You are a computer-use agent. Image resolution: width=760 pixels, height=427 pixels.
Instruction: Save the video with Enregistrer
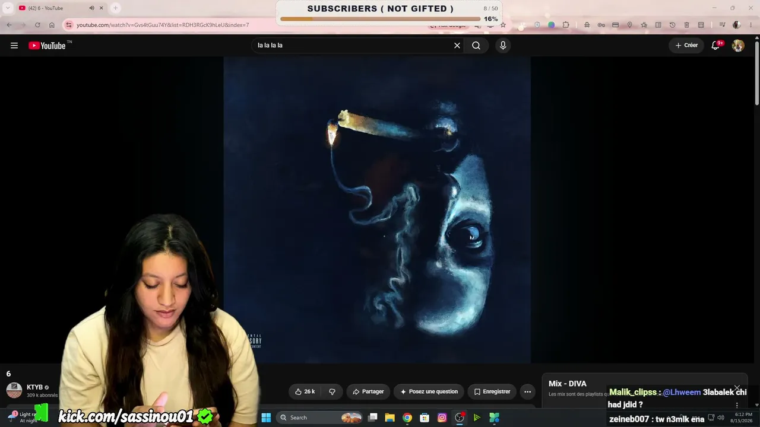pyautogui.click(x=492, y=391)
